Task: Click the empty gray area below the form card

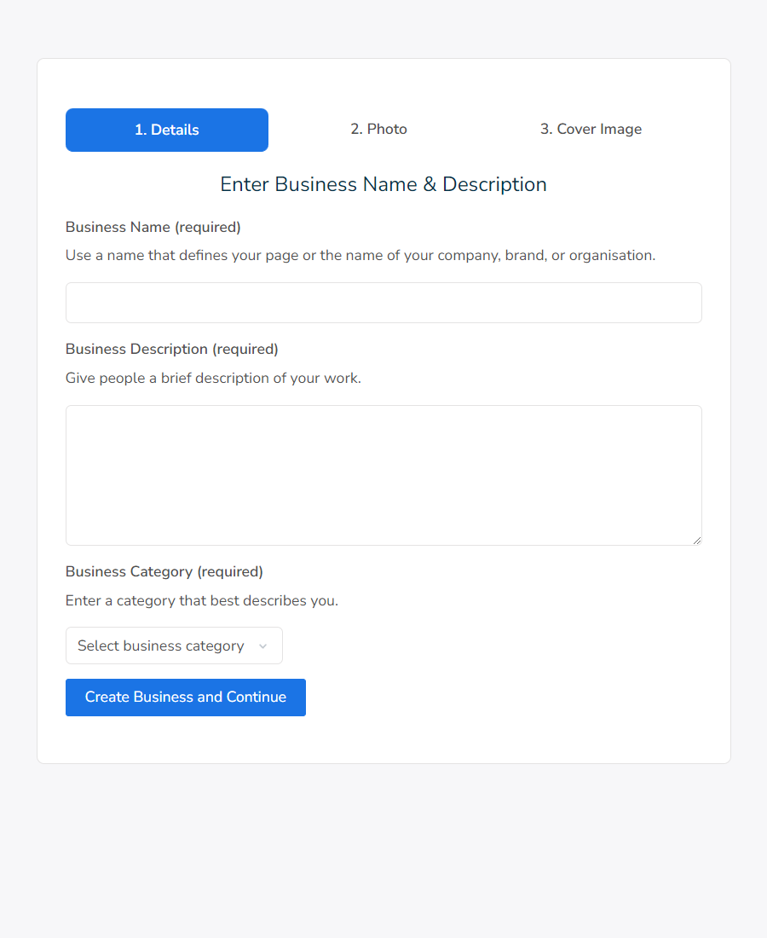Action: pos(383,853)
